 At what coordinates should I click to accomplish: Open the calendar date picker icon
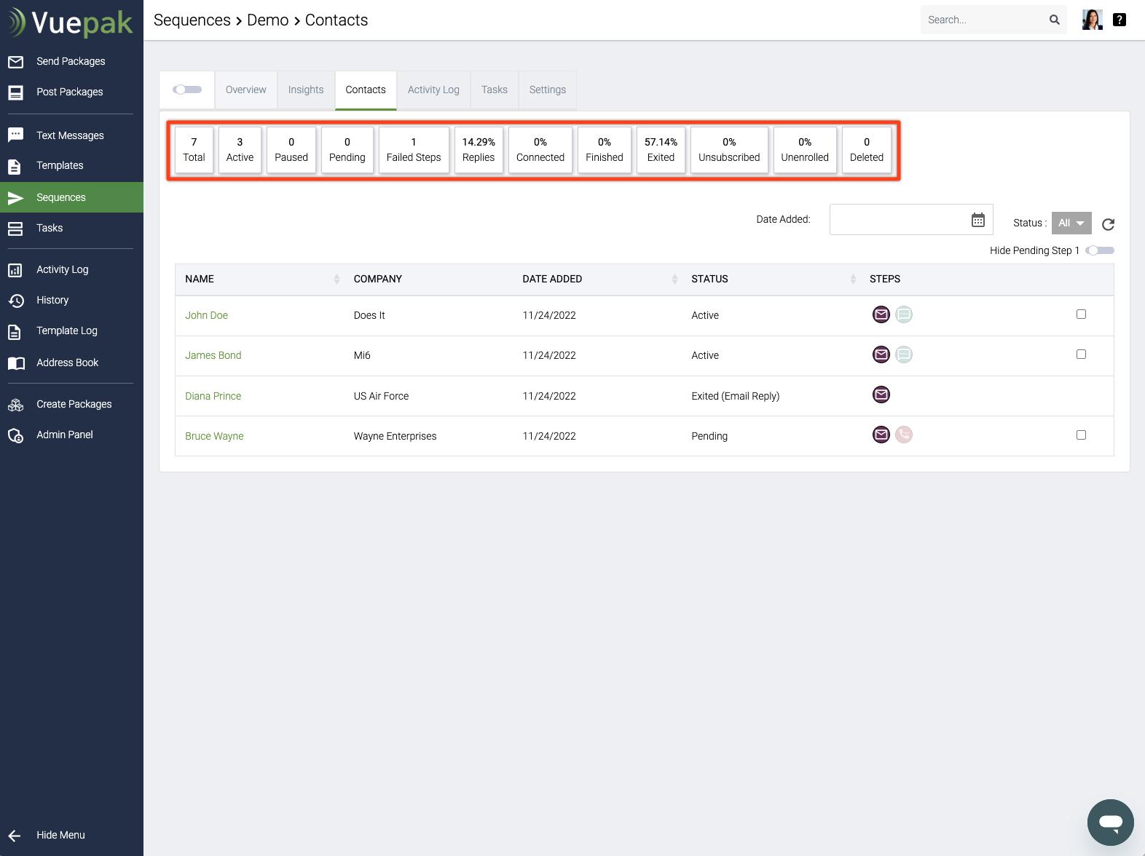[977, 220]
